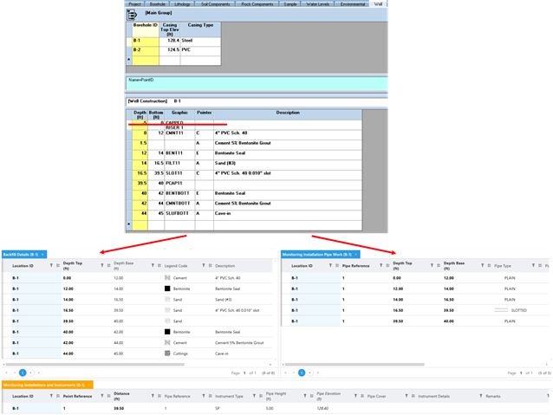Click Backfill Details horizontal scrollbar
553x415 pixels.
95,365
